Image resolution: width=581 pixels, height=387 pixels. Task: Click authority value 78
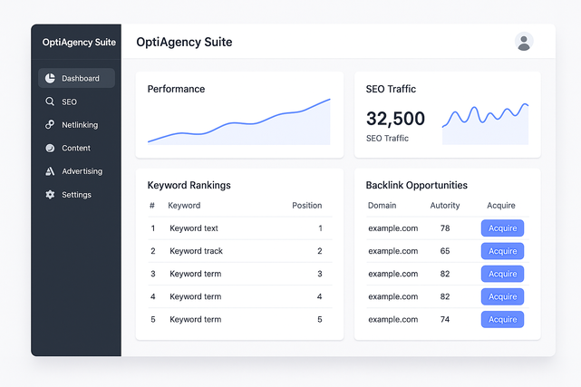445,228
